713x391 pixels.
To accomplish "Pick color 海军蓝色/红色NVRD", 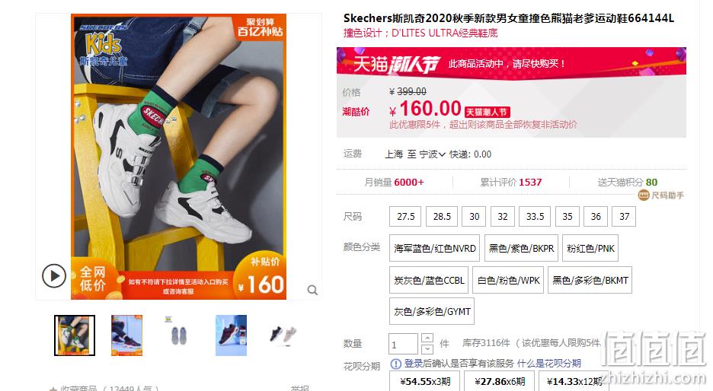I will coord(434,249).
